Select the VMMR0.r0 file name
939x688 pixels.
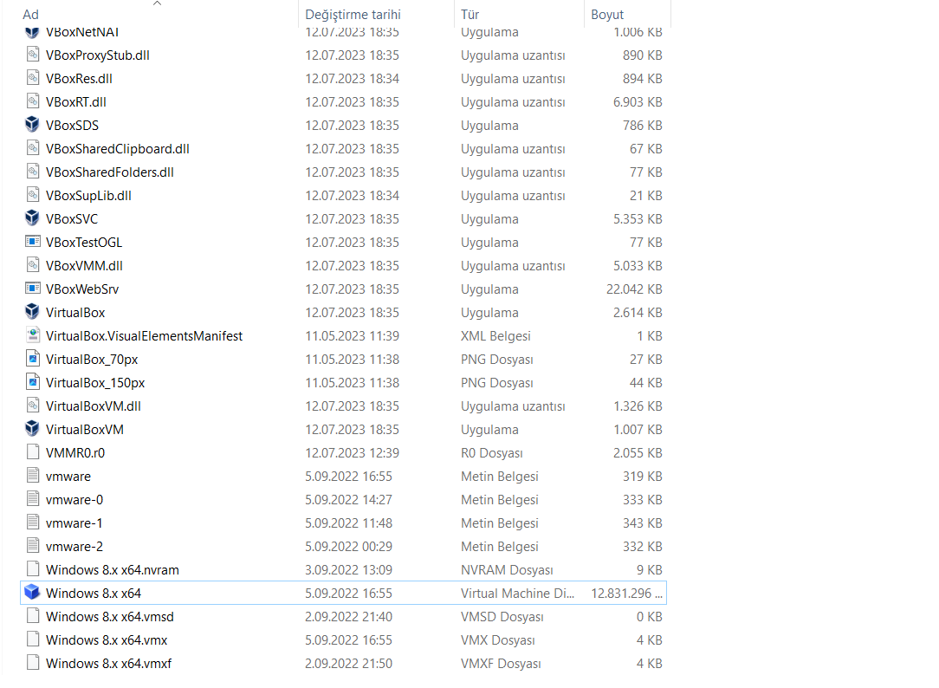(x=75, y=452)
